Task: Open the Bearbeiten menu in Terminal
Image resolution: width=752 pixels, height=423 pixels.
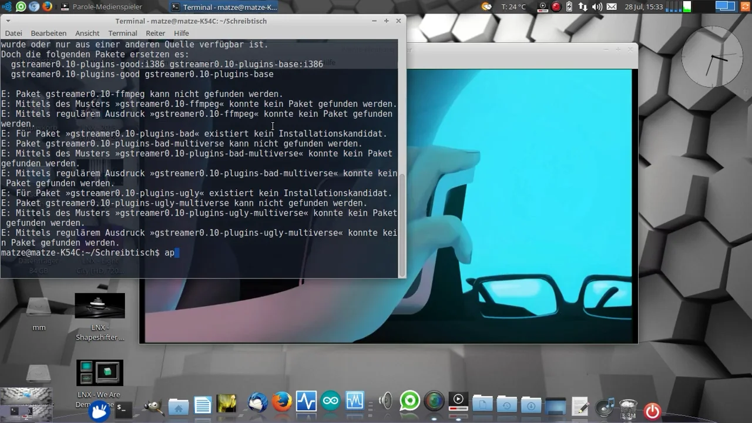Action: [49, 33]
